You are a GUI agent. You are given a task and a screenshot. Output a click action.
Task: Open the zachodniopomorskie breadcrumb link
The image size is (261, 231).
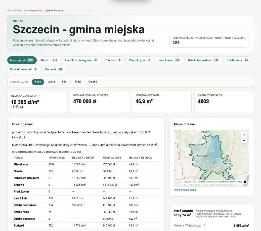[x=33, y=11]
